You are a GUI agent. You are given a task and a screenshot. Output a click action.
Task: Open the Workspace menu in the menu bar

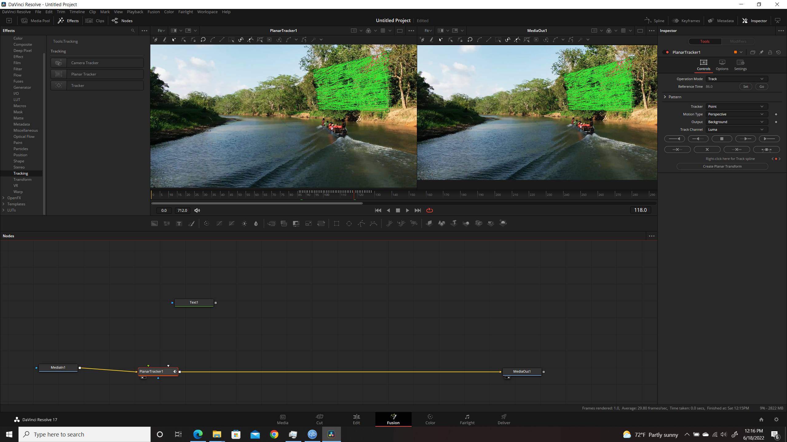207,12
